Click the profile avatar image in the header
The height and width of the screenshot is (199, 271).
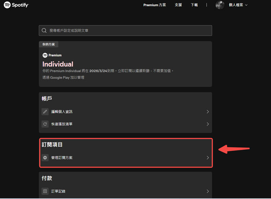pos(220,5)
